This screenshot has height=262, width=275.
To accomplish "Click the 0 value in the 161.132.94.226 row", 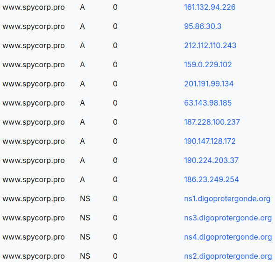I will (115, 7).
